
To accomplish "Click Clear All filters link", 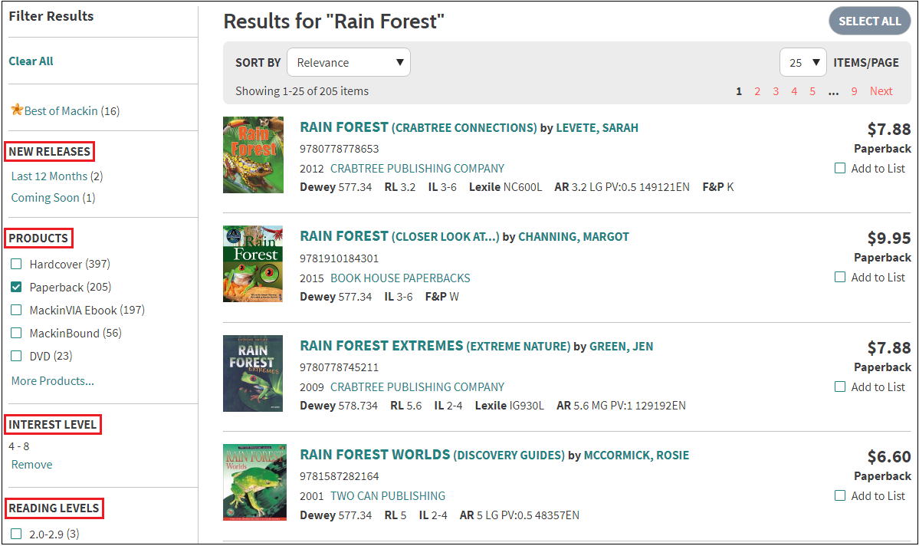I will [x=31, y=61].
